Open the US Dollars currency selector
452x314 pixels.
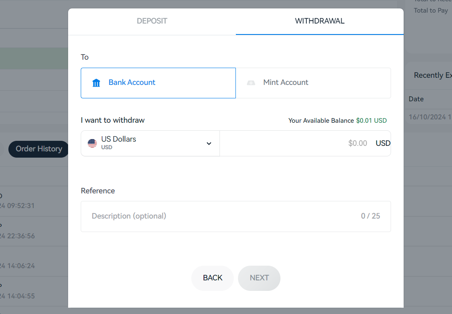[x=150, y=143]
